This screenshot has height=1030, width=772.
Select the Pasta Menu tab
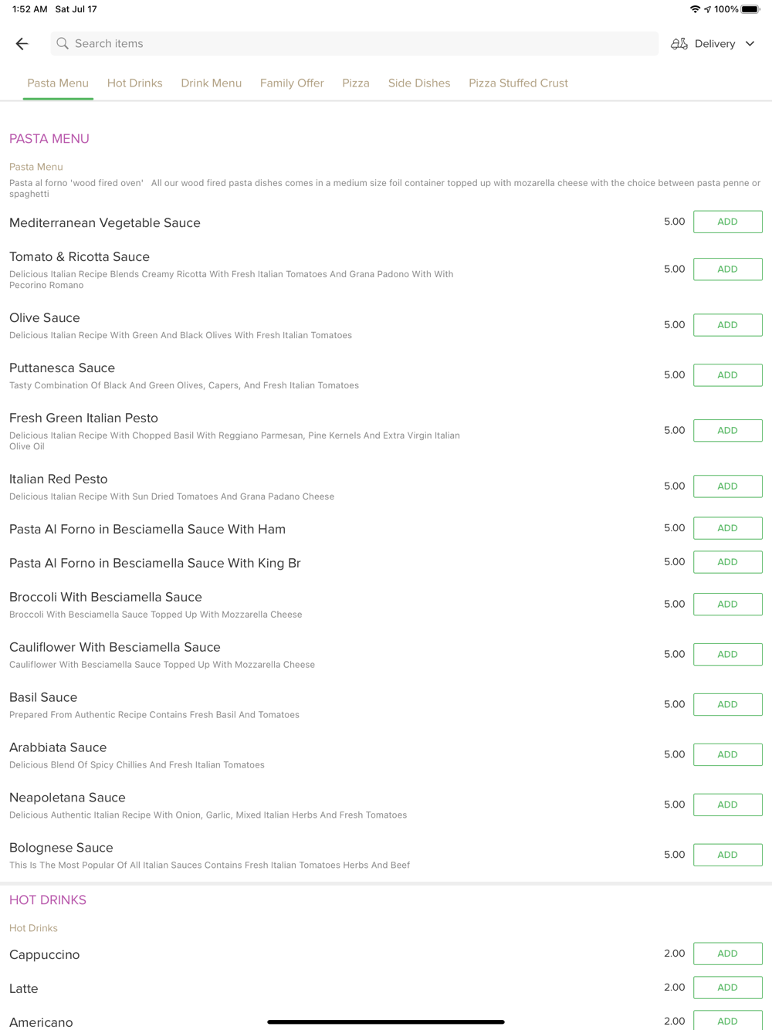[58, 83]
